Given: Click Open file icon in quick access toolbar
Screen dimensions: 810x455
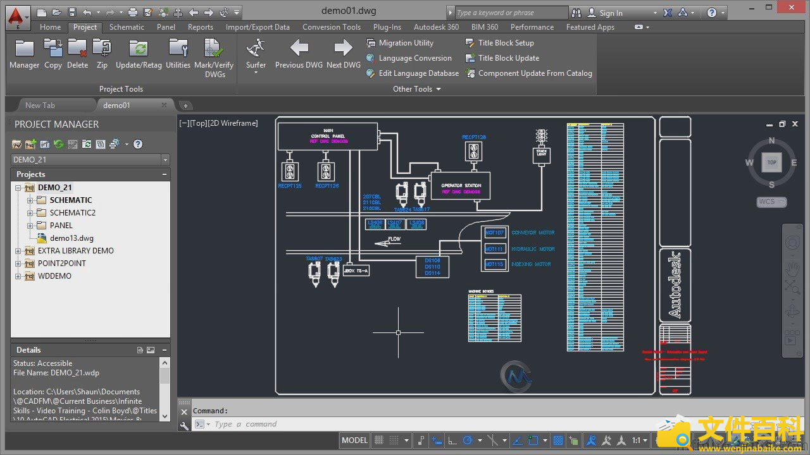Looking at the screenshot, I should (57, 12).
